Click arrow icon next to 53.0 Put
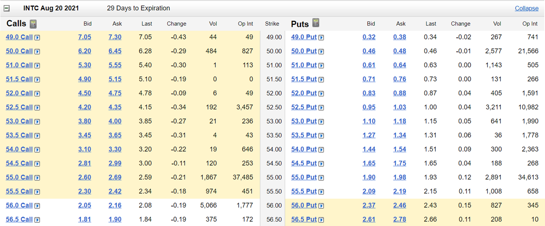545x226 pixels. pos(321,122)
